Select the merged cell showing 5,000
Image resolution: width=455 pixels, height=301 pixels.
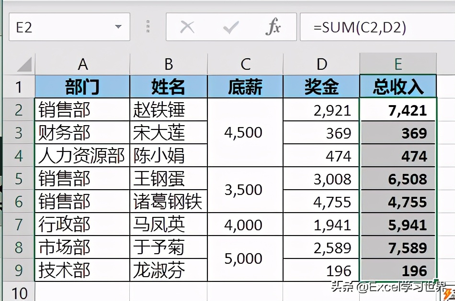[x=245, y=258]
